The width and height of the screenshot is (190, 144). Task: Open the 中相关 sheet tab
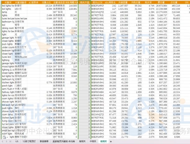click(93, 141)
